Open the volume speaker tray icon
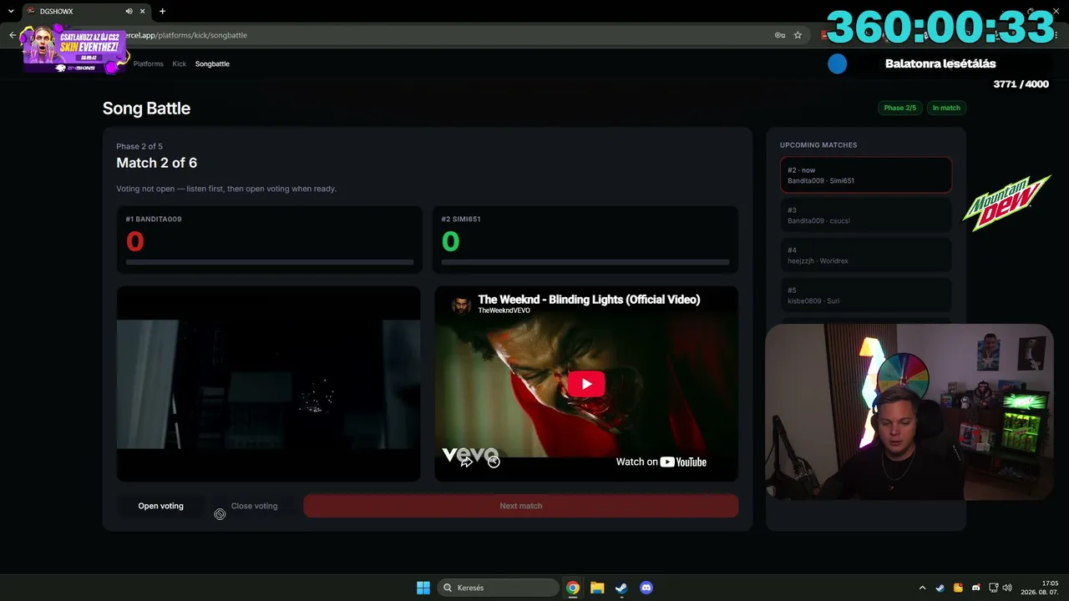The image size is (1069, 601). [x=1007, y=588]
